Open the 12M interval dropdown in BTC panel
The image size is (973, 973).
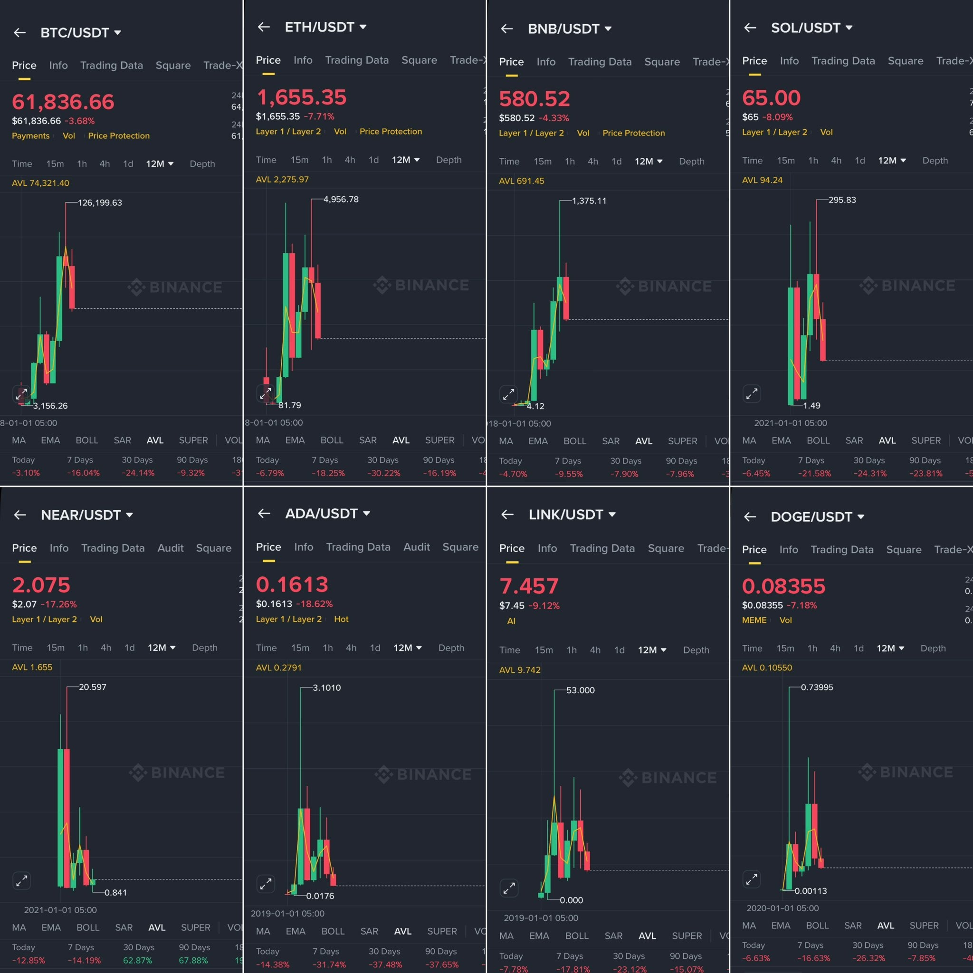tap(160, 164)
